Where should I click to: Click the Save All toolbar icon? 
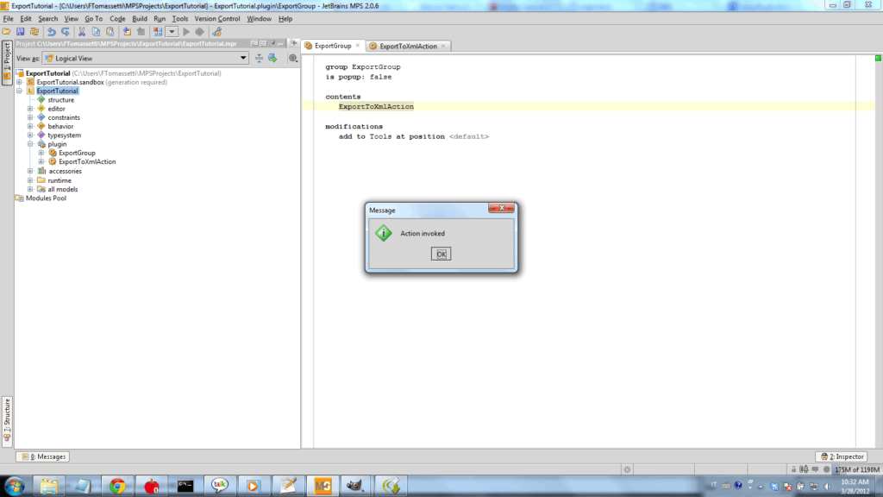pyautogui.click(x=20, y=32)
